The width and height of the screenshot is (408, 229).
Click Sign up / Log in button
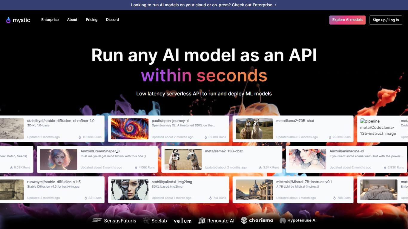point(386,20)
